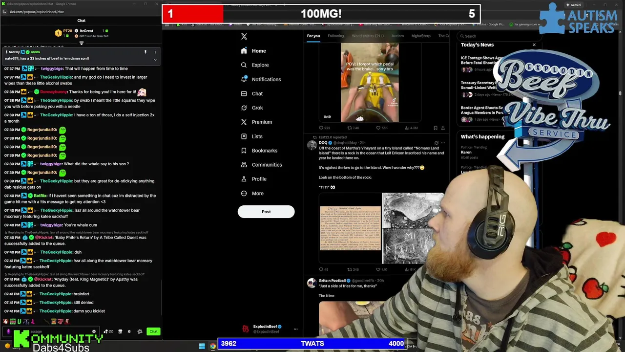Switch to For you tab

(313, 36)
